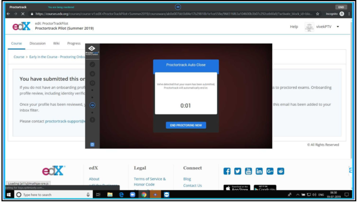358x203 pixels.
Task: Open edX Google Plus icon
Action: 270,171
